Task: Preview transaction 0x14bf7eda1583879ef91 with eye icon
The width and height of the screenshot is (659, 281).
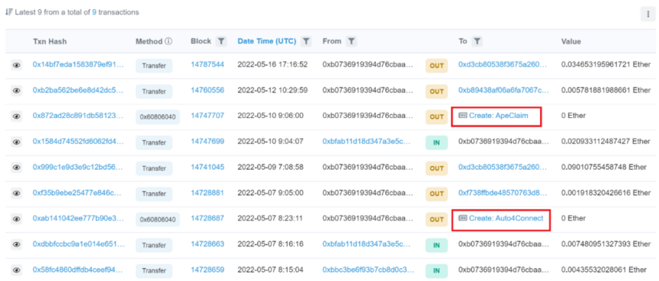Action: pos(16,65)
